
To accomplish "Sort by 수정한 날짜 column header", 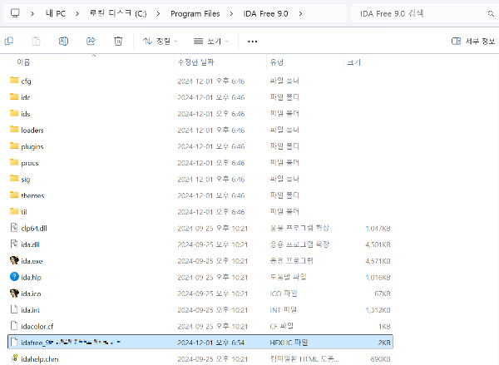I will click(195, 62).
